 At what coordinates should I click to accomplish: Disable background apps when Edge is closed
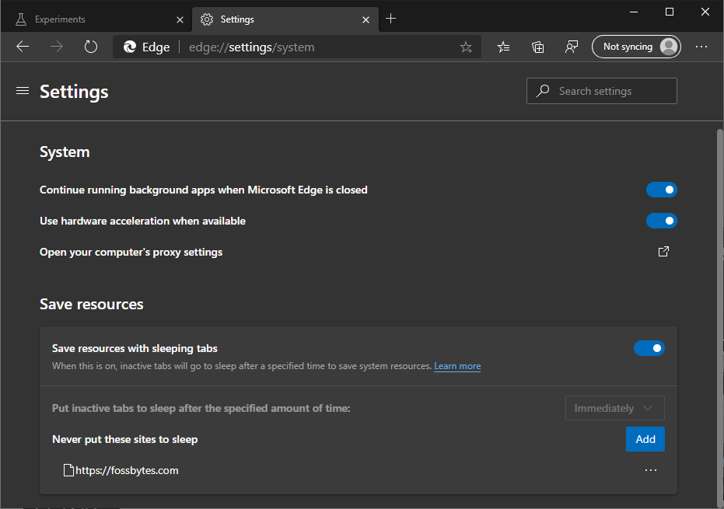(661, 189)
